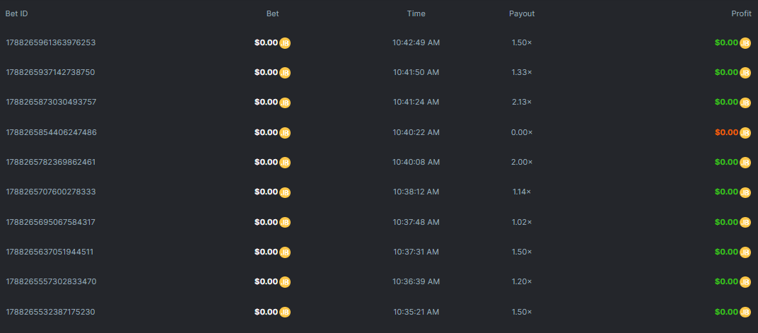Click the 2.13× payout value
The height and width of the screenshot is (333, 758).
pyautogui.click(x=522, y=102)
